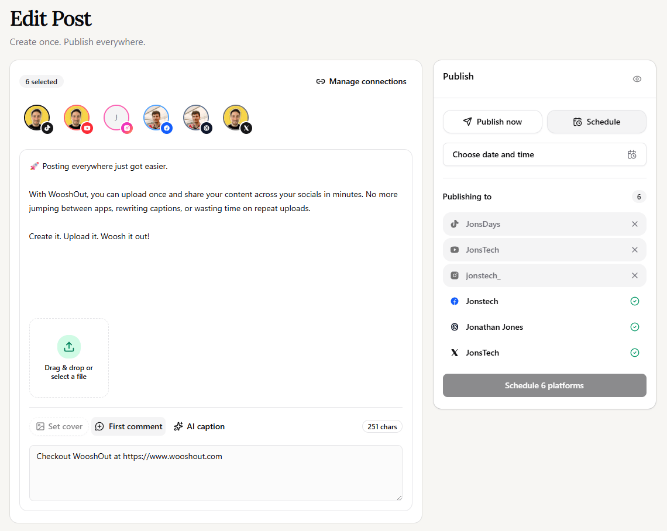
Task: Remove YouTube JonsTech from publishing list
Action: point(635,250)
